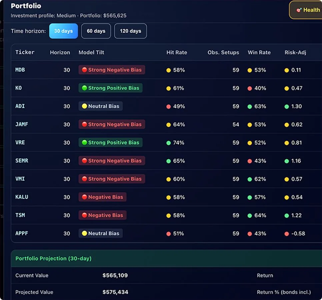
Task: Click the Horizon column header
Action: pyautogui.click(x=60, y=52)
